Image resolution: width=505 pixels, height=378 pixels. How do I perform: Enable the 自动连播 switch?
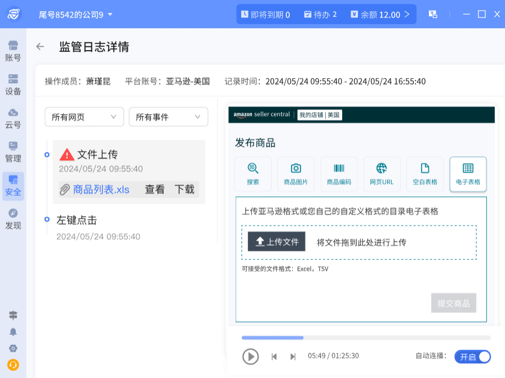(472, 357)
